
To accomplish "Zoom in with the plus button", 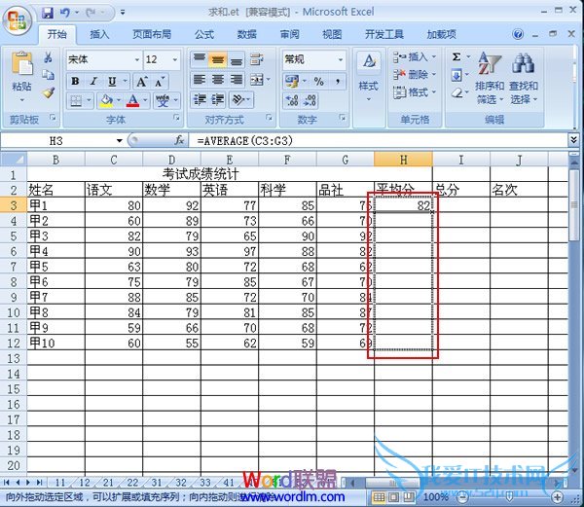I will pyautogui.click(x=557, y=496).
